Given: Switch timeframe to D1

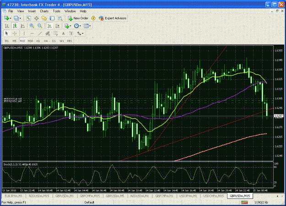Looking at the screenshot, I should coord(54,41).
